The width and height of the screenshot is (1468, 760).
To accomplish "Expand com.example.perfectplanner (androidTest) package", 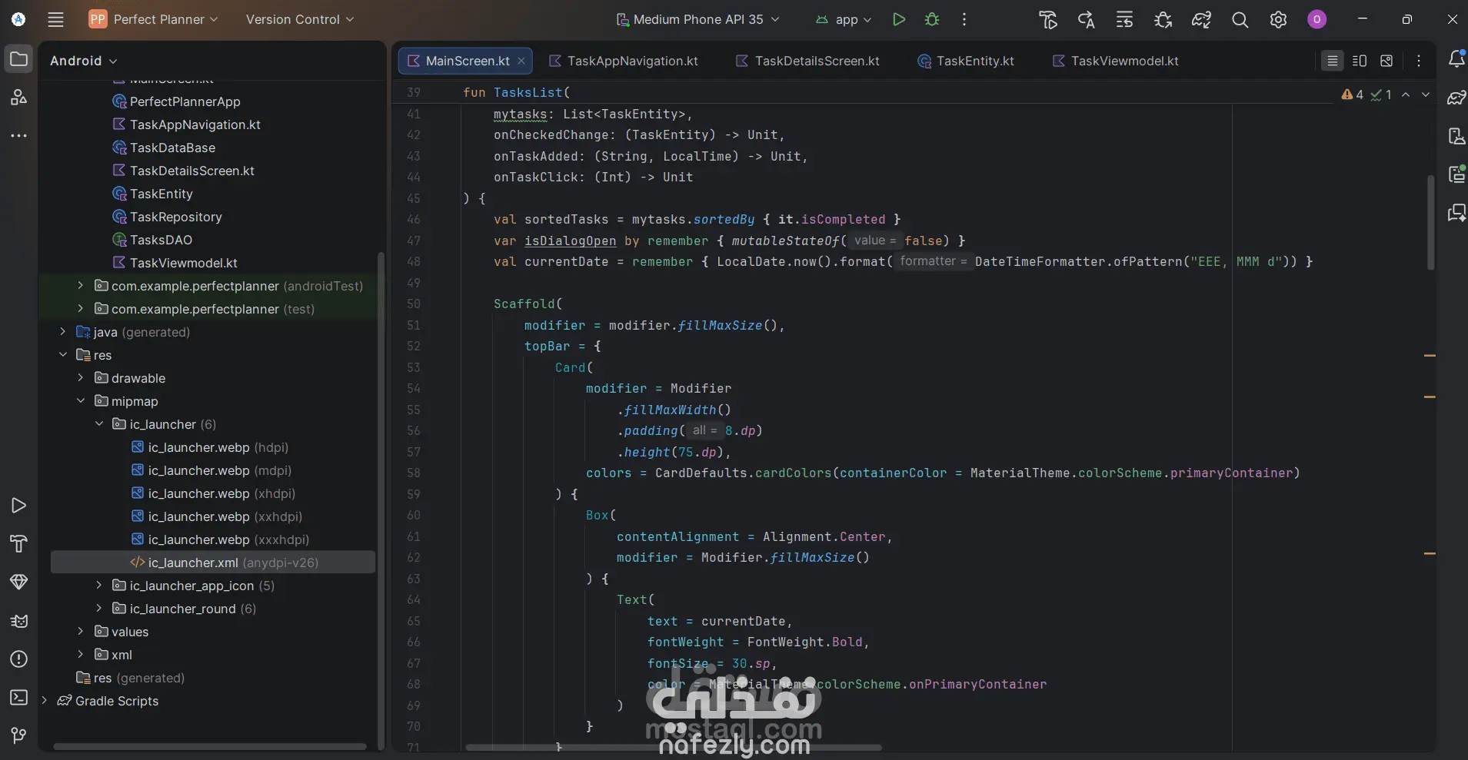I will tap(80, 286).
